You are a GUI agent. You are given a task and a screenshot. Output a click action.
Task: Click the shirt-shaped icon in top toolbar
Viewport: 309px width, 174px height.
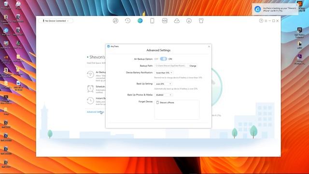click(201, 21)
